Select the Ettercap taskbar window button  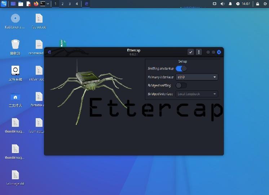coord(87,4)
